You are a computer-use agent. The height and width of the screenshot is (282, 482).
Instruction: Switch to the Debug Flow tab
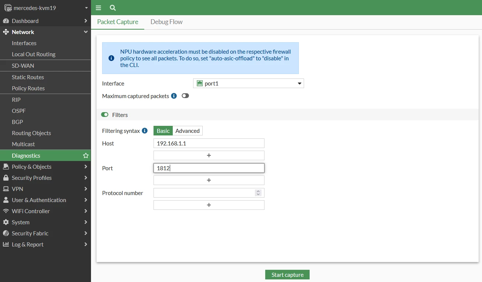(166, 22)
